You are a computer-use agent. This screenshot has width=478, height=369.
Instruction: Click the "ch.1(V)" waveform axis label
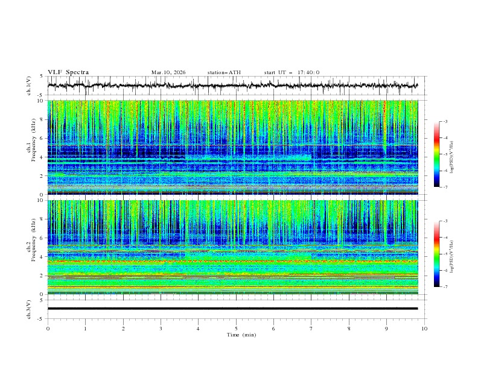tap(29, 86)
